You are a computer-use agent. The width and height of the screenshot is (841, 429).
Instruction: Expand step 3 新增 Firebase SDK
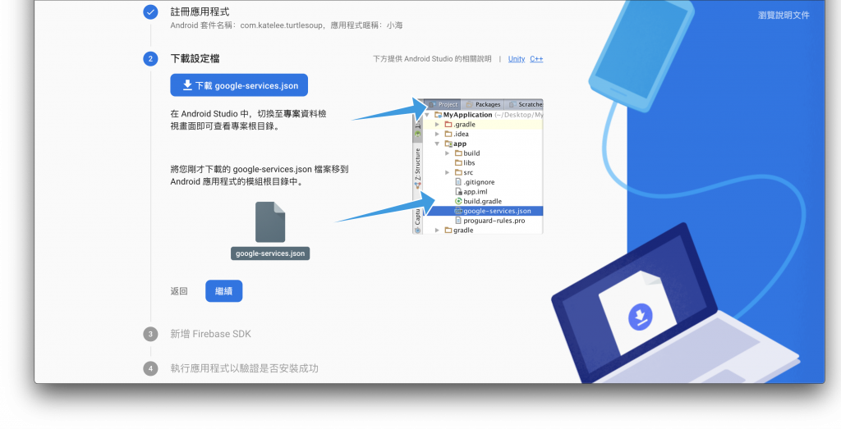pos(210,334)
